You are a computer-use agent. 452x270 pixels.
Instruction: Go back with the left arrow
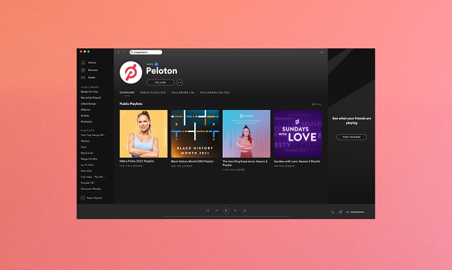pyautogui.click(x=118, y=52)
